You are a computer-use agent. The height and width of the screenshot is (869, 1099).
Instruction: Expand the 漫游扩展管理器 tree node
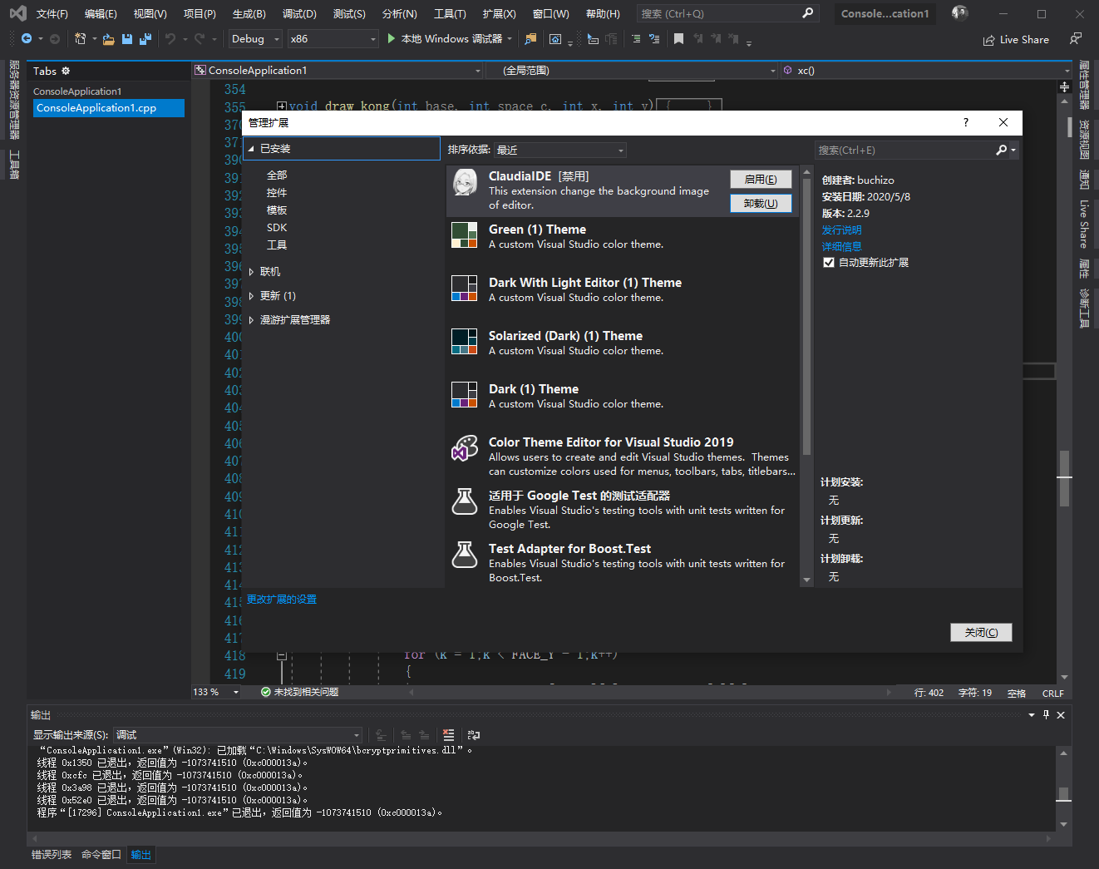tap(251, 320)
